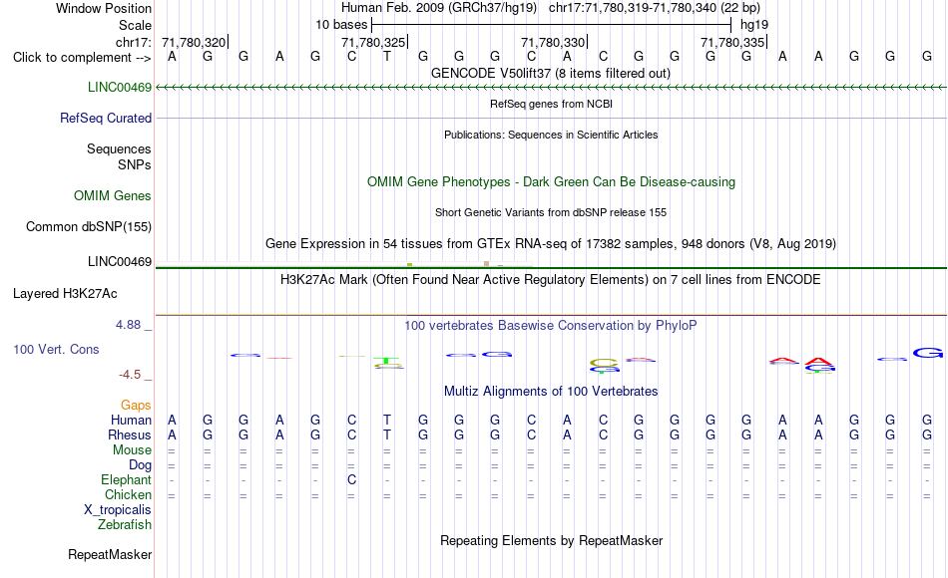This screenshot has width=948, height=578.
Task: Click position marker 71,780,335 on ruler
Action: (733, 42)
